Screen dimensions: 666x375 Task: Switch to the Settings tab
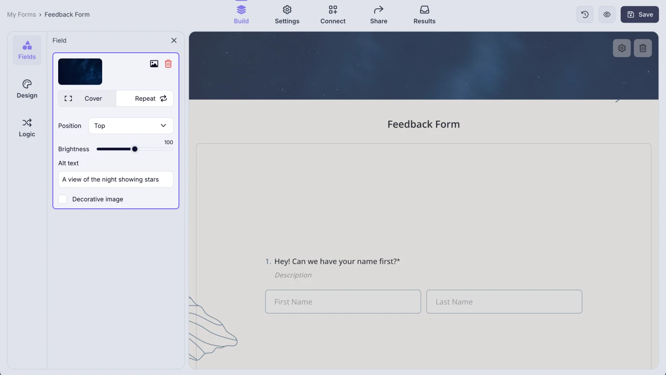pos(287,14)
